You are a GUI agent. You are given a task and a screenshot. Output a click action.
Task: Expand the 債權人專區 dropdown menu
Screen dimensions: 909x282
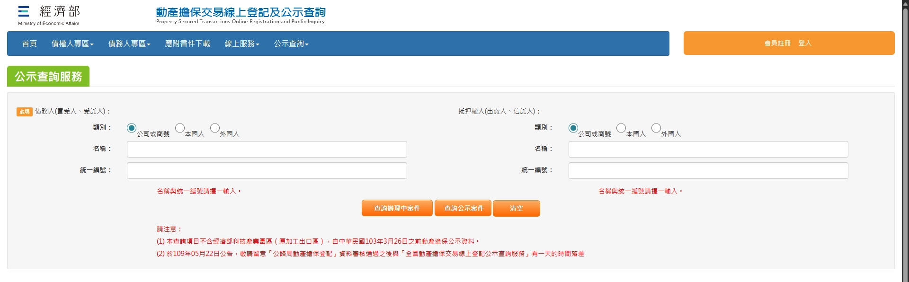(x=72, y=44)
